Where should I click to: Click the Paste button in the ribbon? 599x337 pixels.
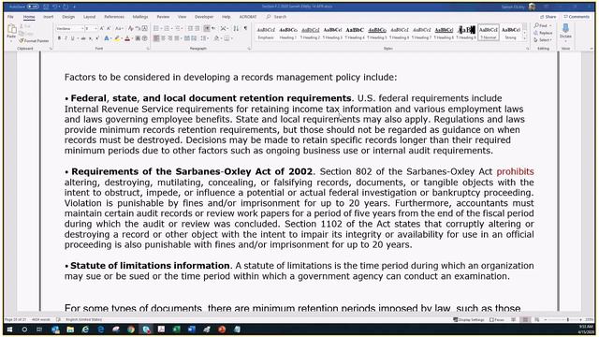coord(12,32)
